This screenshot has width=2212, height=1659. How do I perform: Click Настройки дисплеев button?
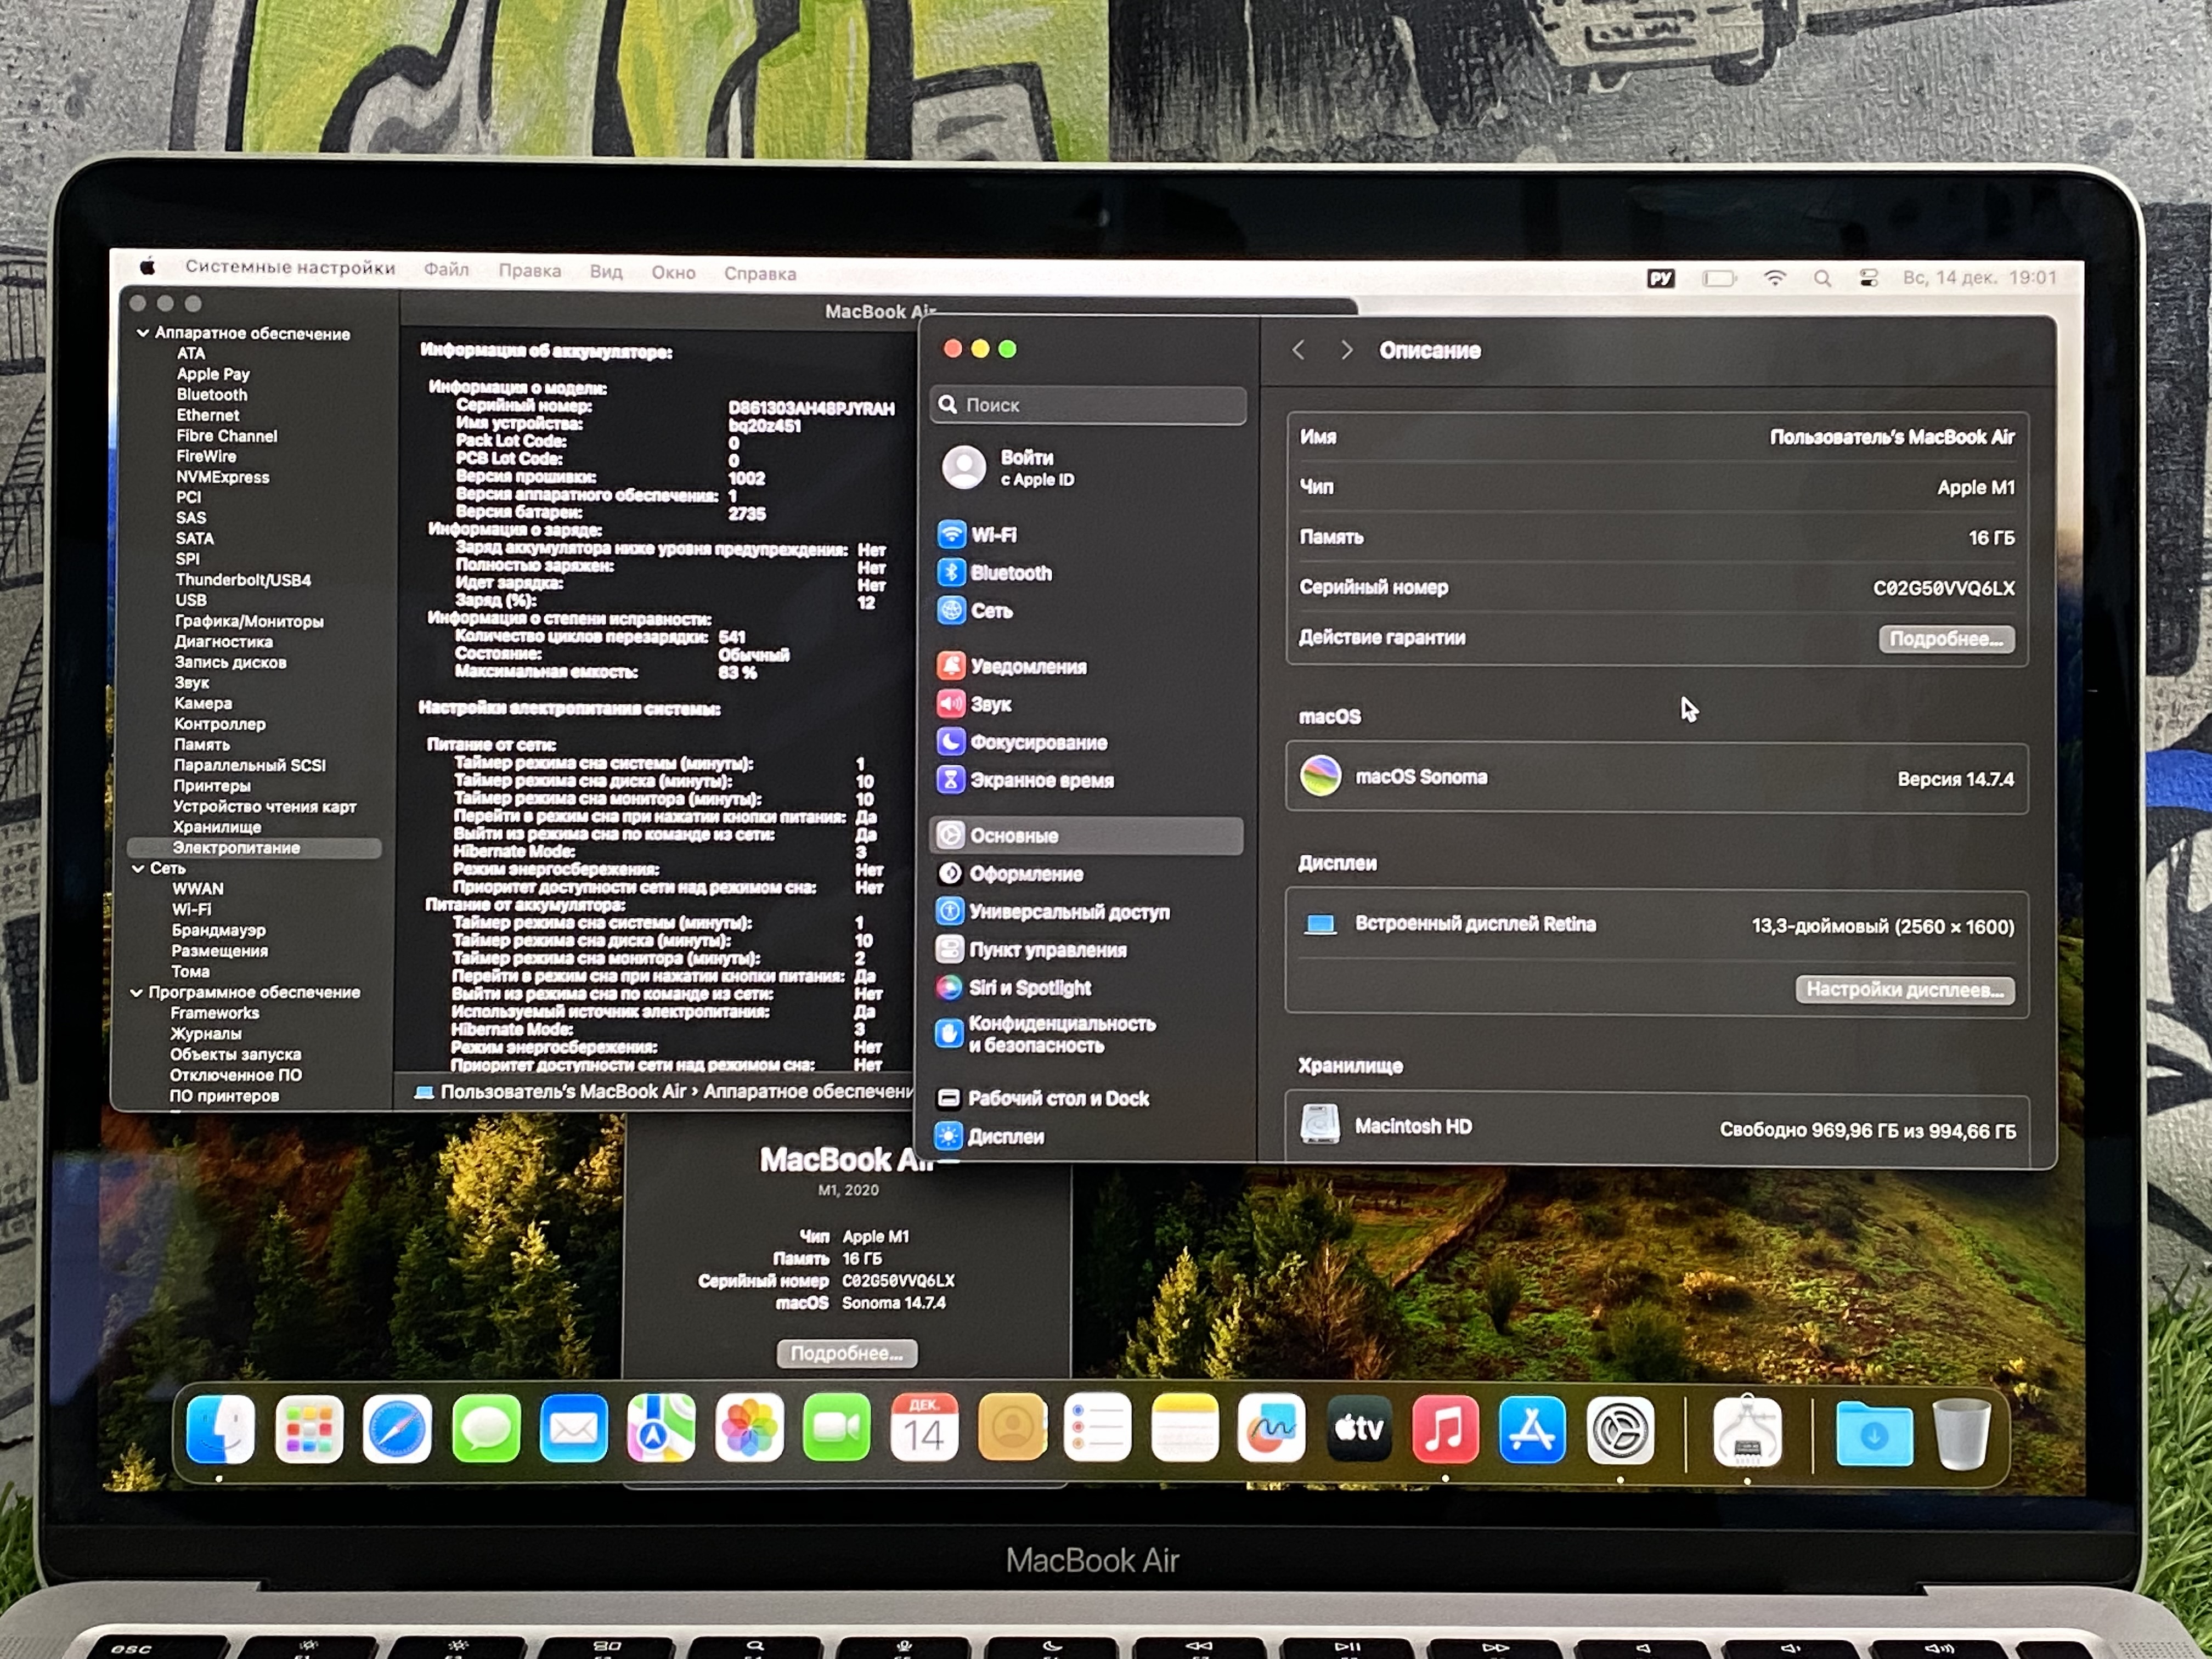point(1904,990)
